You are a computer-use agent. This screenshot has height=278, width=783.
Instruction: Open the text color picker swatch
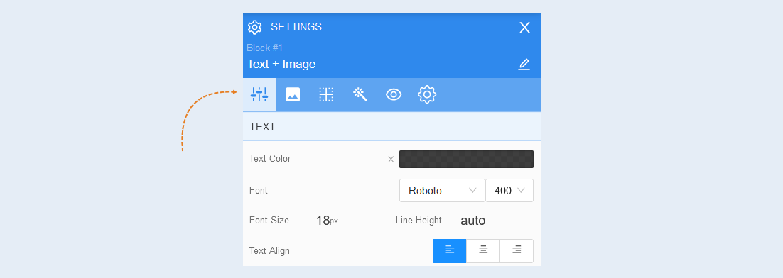point(466,160)
